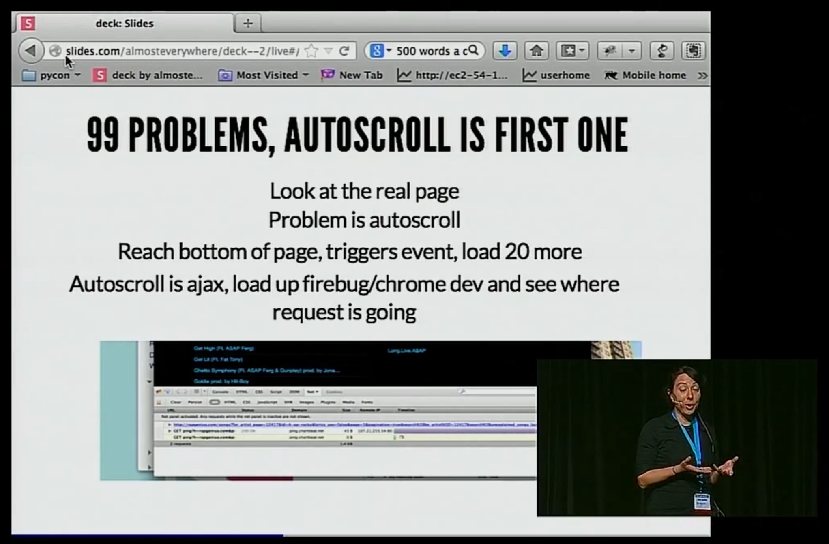Click the Firebug screenshot image on slide

click(x=318, y=410)
